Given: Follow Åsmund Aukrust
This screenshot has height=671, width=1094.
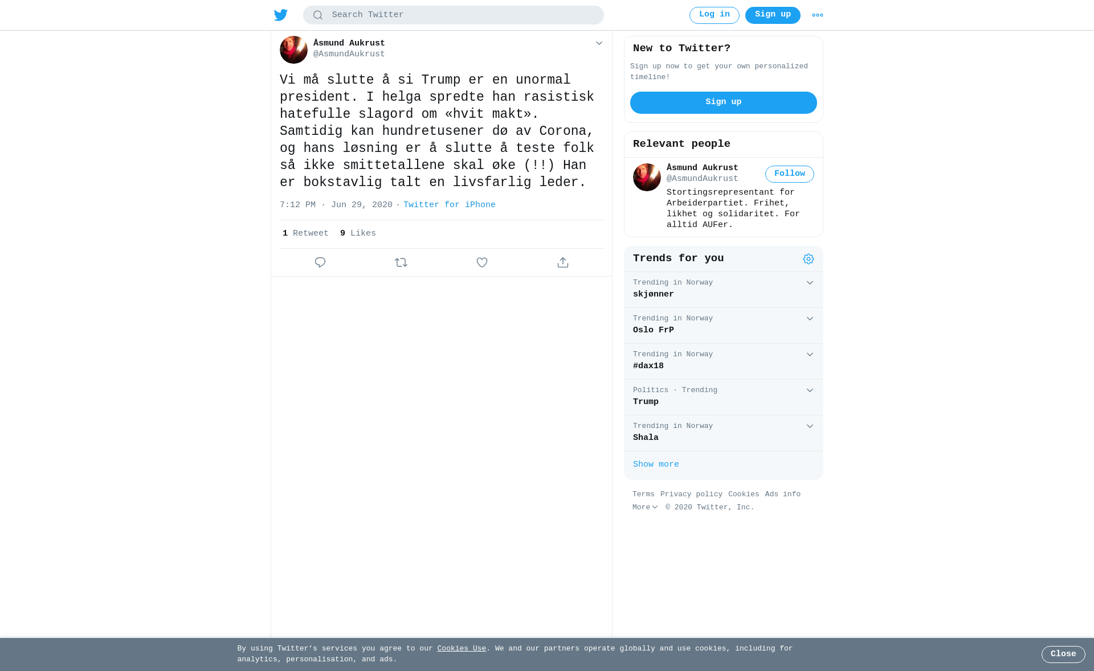Looking at the screenshot, I should point(790,174).
